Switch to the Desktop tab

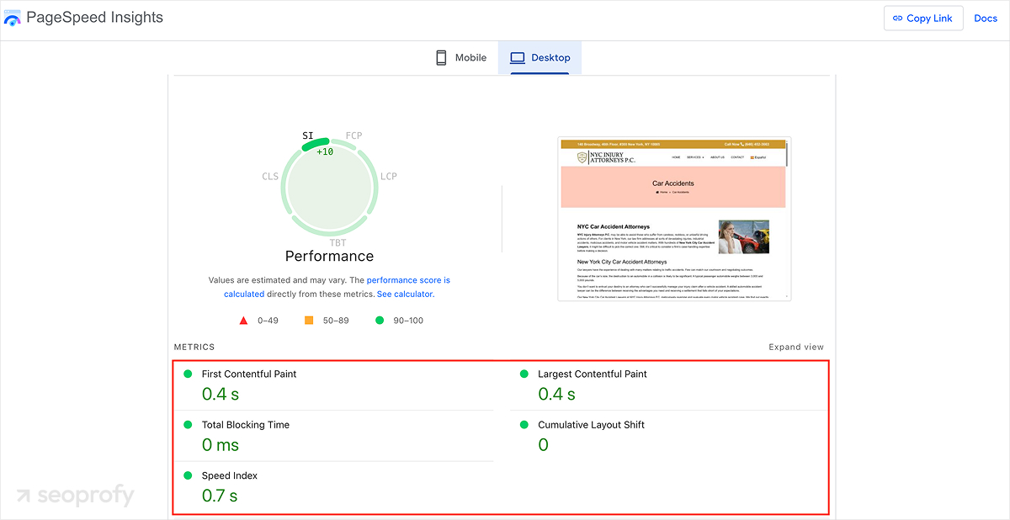[x=540, y=57]
